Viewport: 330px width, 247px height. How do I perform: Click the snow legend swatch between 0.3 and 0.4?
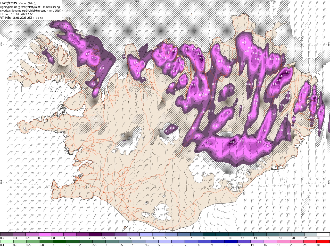click(x=19, y=234)
